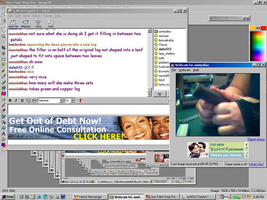The width and height of the screenshot is (267, 200).
Task: Open chat window Format menu
Action: pyautogui.click(x=47, y=16)
